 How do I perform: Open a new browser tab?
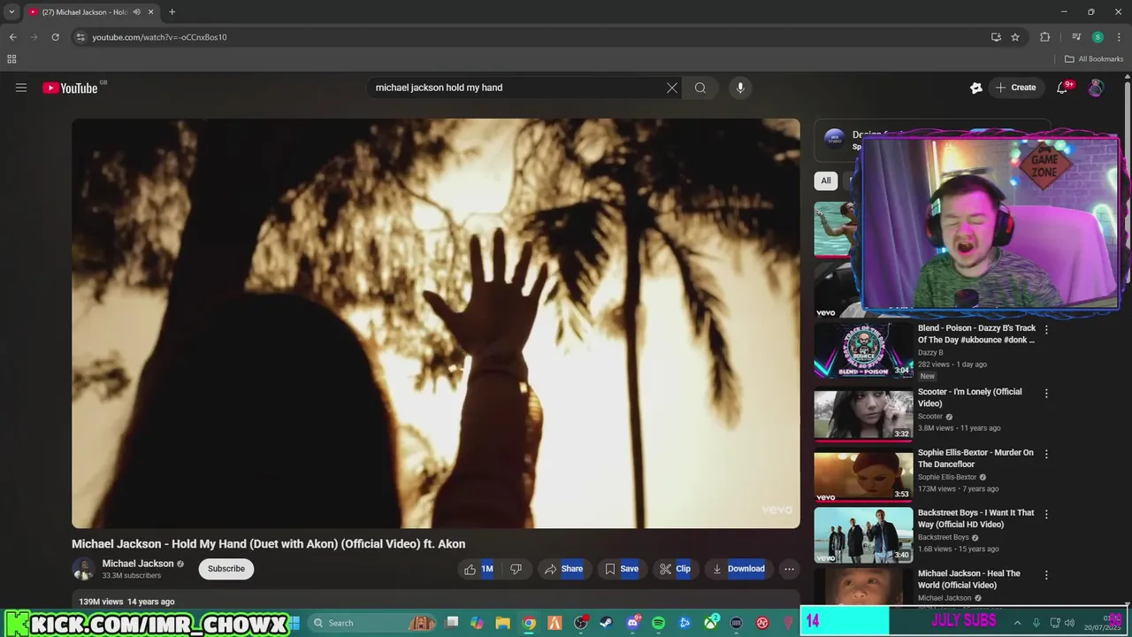(x=172, y=12)
